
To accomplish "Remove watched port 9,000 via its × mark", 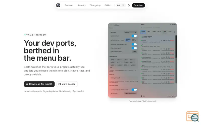I will coord(134,65).
